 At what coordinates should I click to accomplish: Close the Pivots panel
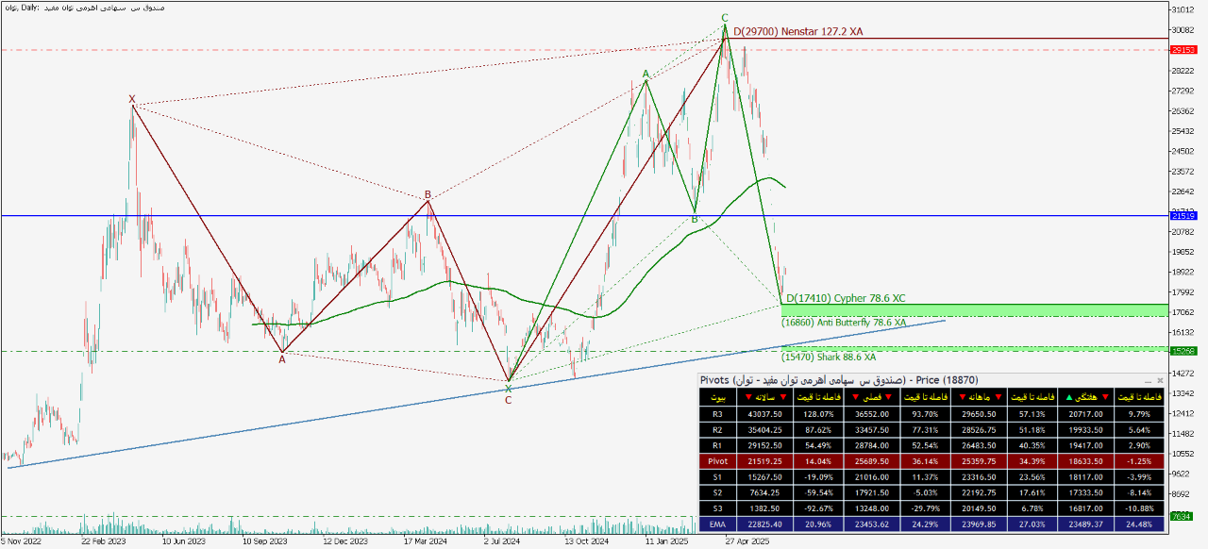pos(1160,380)
